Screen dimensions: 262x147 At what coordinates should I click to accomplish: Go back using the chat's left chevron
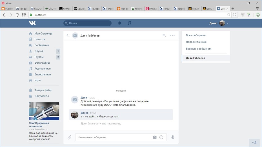tap(68, 35)
